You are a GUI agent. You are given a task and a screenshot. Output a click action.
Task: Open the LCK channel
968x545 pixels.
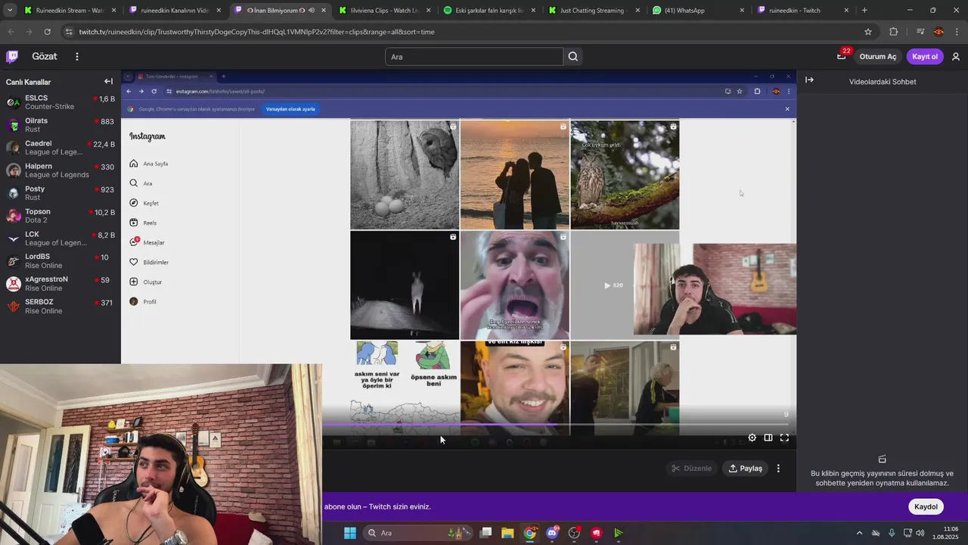60,238
